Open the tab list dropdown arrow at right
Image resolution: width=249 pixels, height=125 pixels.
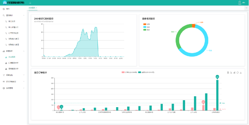246,8
